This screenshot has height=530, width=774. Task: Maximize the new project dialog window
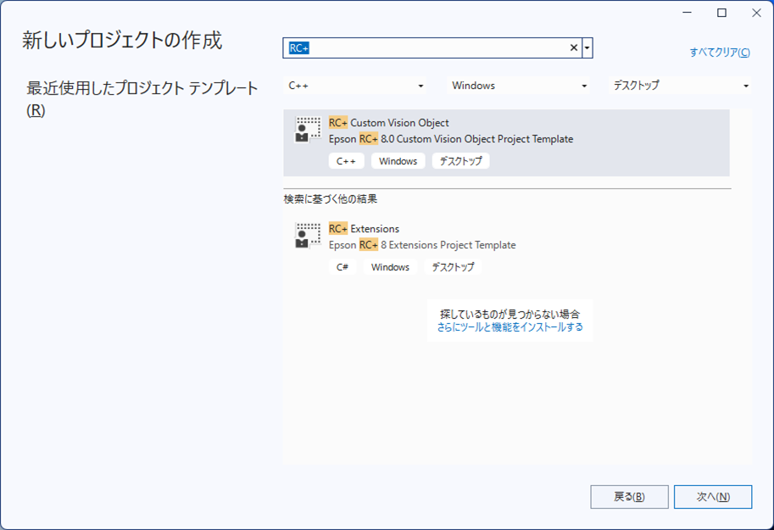pyautogui.click(x=721, y=13)
